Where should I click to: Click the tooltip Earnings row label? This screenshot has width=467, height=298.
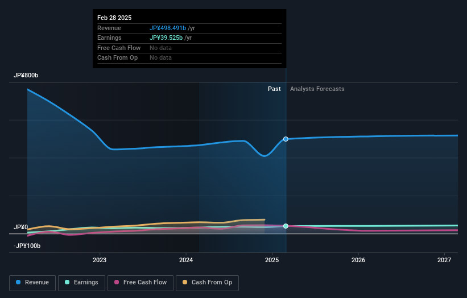coord(109,38)
